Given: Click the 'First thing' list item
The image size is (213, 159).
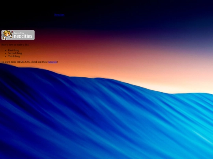Looking at the screenshot, I should click(13, 50).
